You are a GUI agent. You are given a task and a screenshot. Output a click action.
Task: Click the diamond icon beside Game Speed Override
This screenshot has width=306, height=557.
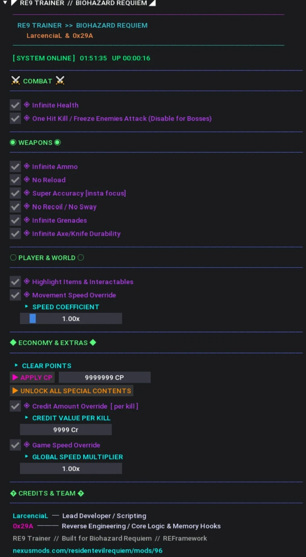click(27, 445)
